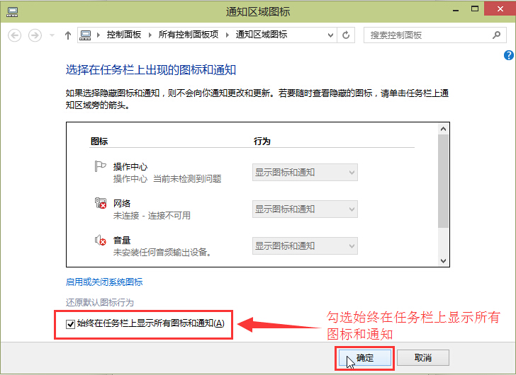
Task: Click the Forward navigation arrow
Action: 34,35
